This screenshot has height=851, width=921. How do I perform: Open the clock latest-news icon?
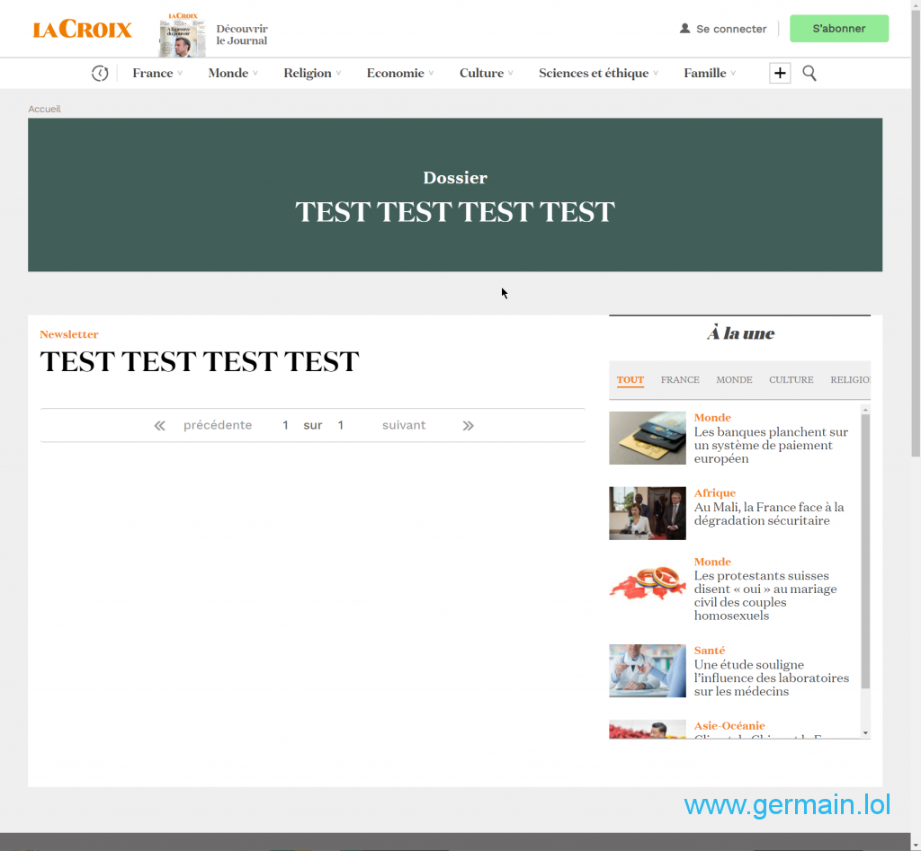(100, 74)
